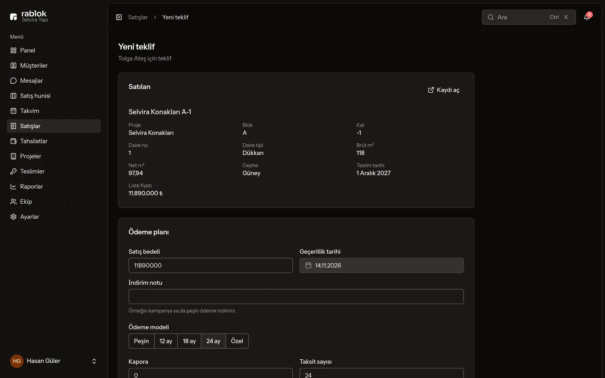Viewport: 605px width, 378px height.
Task: Focus the İndirim notu input field
Action: pyautogui.click(x=296, y=296)
